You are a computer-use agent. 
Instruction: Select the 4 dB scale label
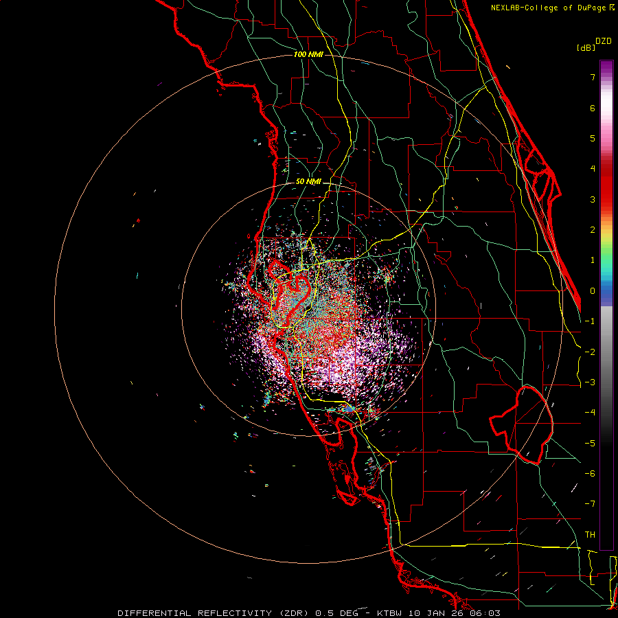pos(593,169)
